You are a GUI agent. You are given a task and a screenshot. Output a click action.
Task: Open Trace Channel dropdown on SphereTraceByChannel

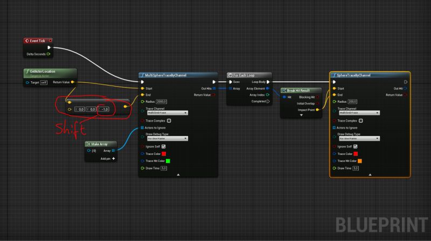359,113
